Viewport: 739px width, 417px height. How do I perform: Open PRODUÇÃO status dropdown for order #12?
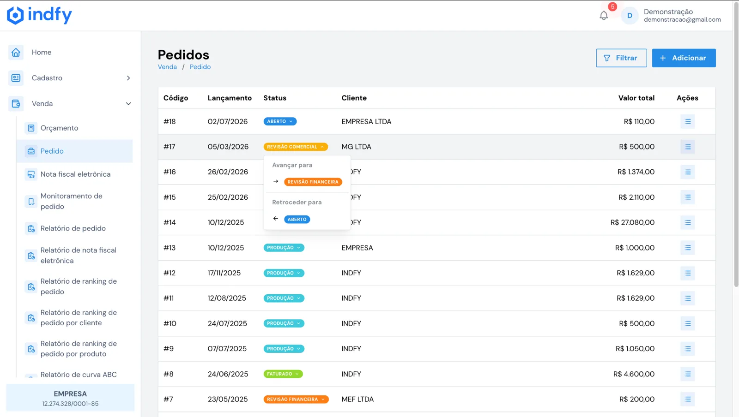(x=284, y=273)
